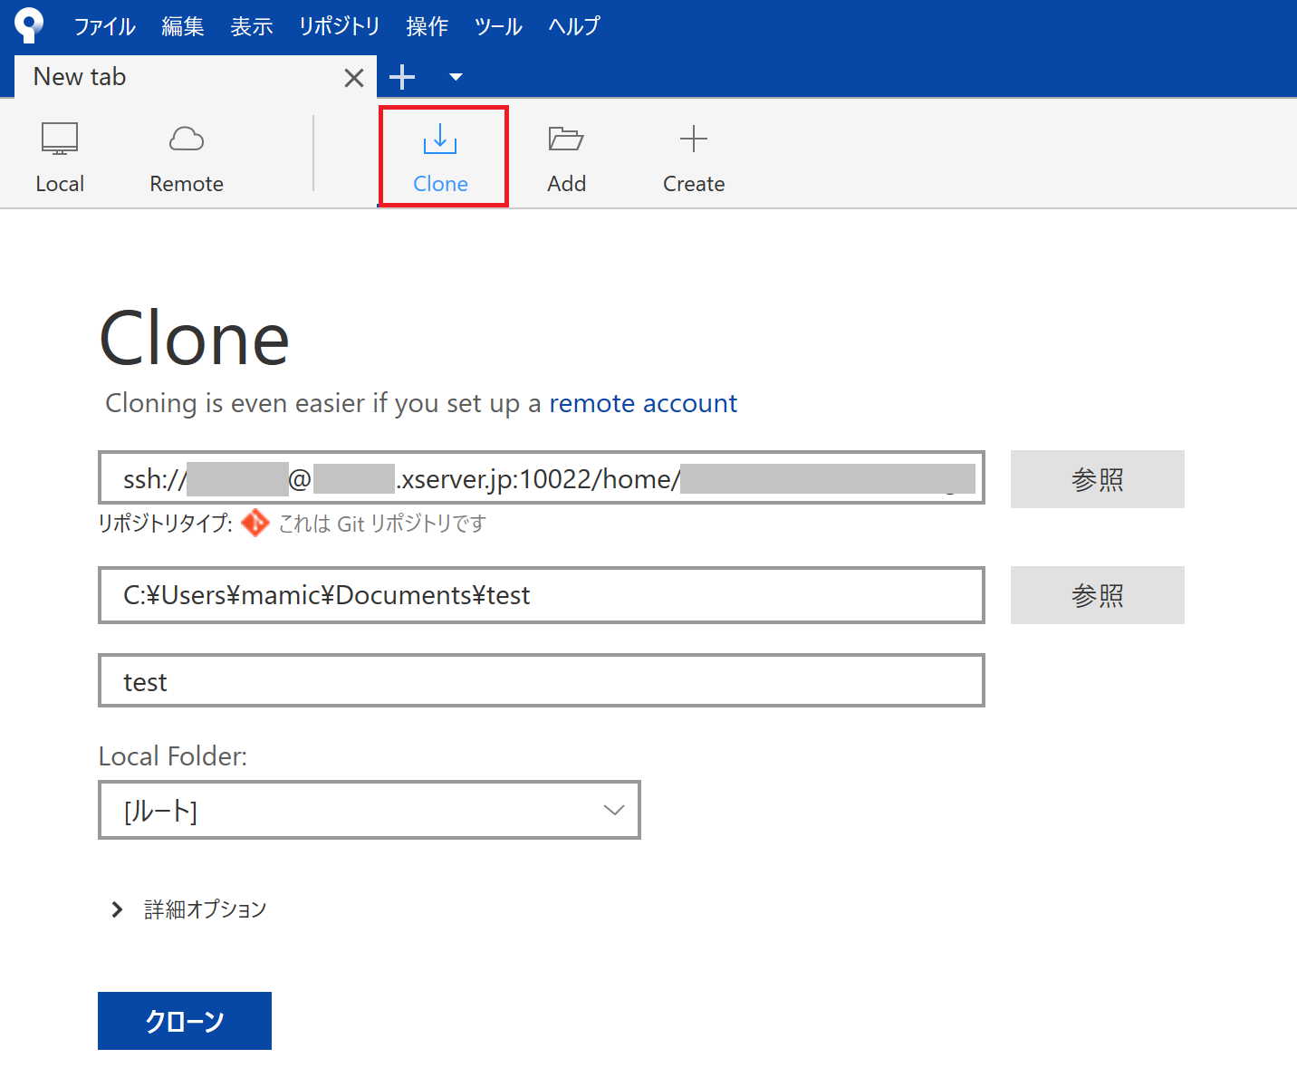Click the name field containing test
The image size is (1297, 1087).
(541, 681)
